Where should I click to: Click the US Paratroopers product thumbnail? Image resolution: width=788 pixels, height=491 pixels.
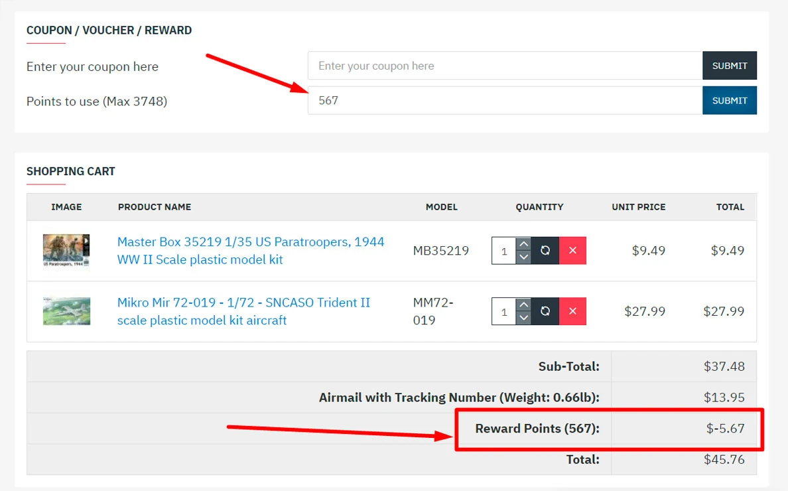click(66, 250)
